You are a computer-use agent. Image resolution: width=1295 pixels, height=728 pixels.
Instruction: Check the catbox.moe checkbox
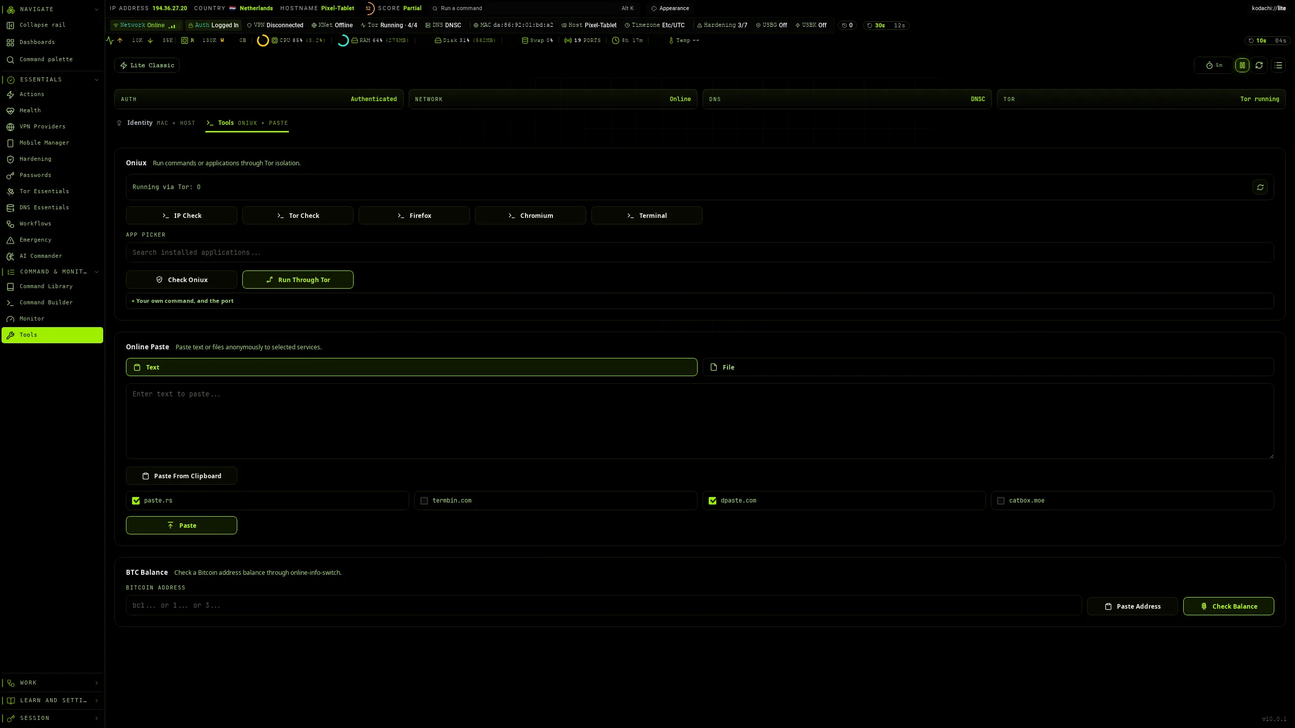pyautogui.click(x=1001, y=500)
